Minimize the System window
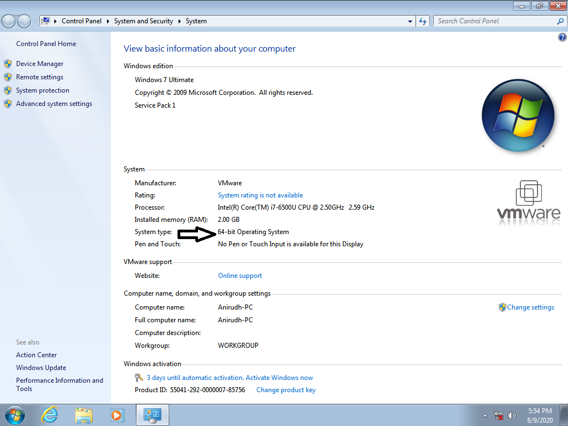This screenshot has width=568, height=426. coord(521,6)
